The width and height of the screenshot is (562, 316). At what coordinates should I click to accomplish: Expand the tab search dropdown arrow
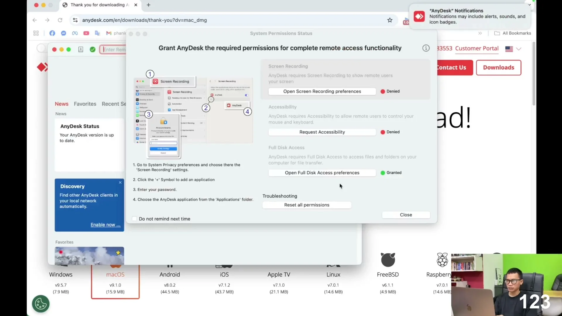point(529,5)
